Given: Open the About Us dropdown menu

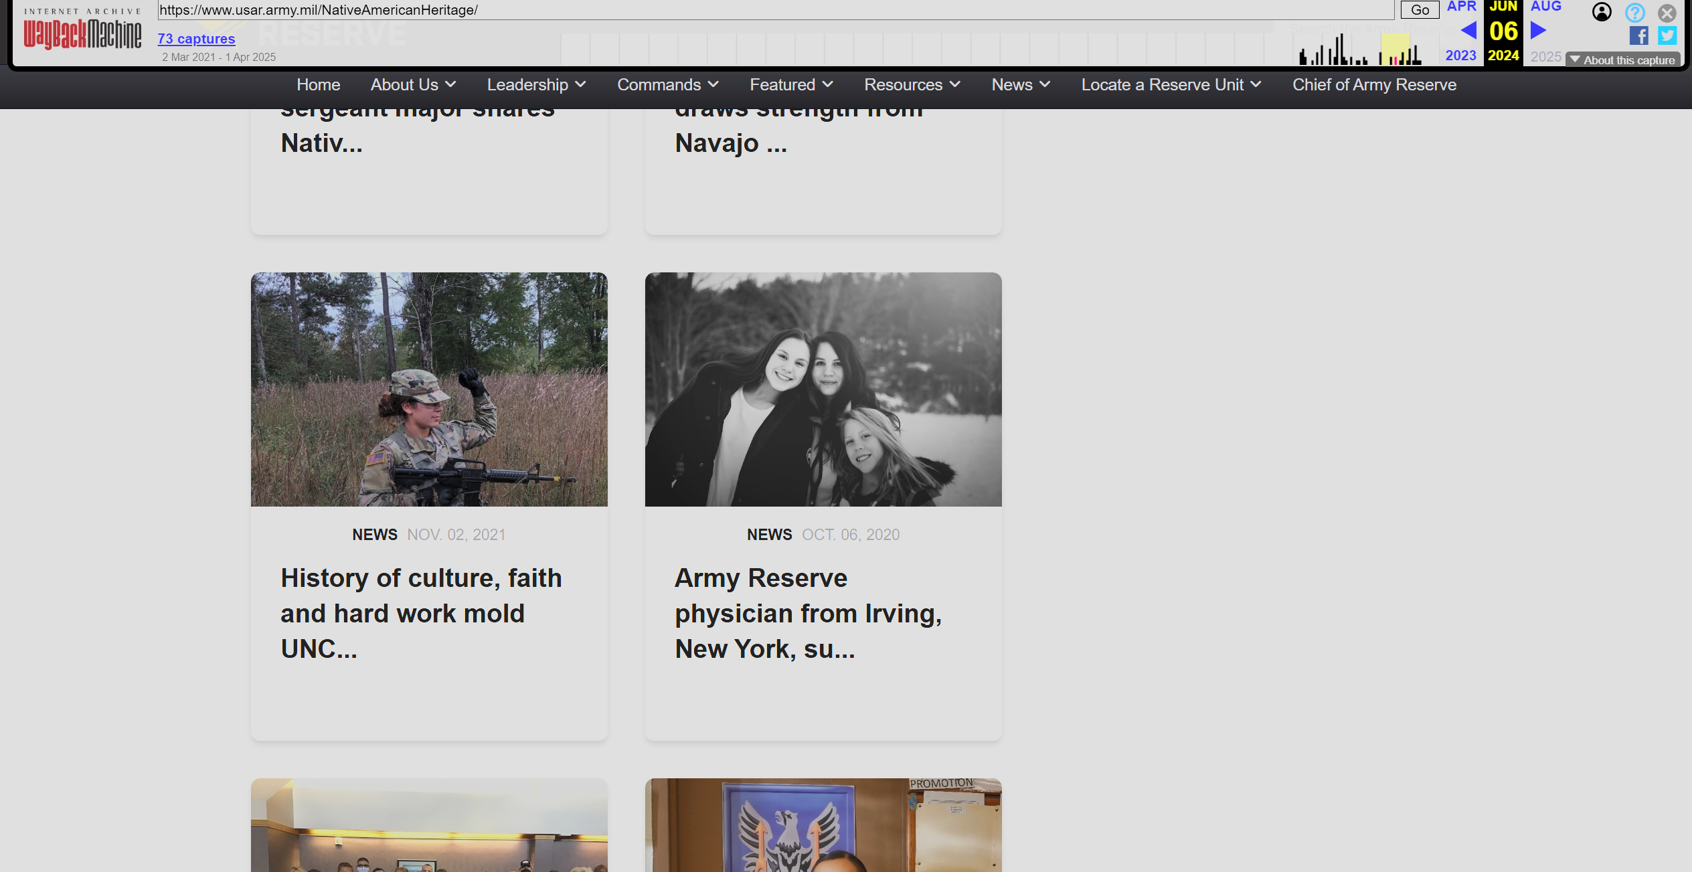Looking at the screenshot, I should [413, 85].
